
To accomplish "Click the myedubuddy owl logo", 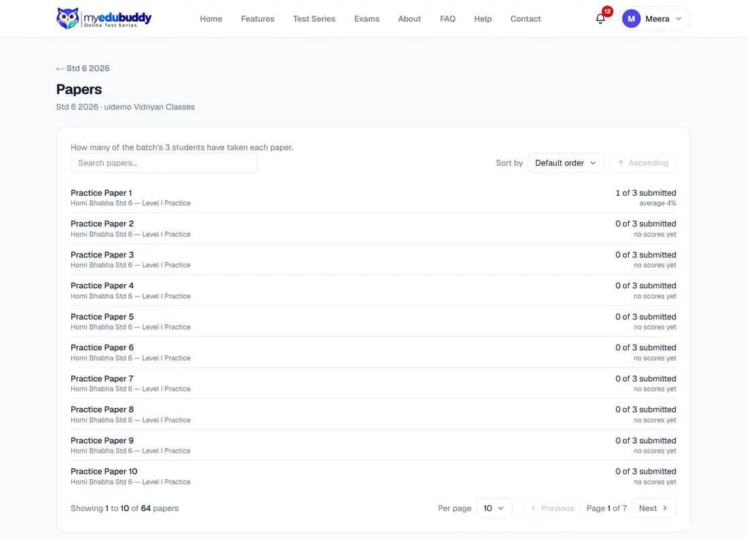I will [104, 18].
